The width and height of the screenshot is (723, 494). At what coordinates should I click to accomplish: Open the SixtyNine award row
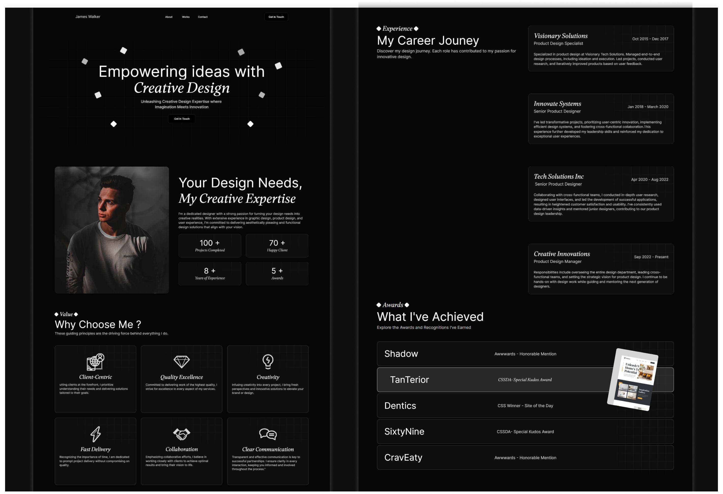525,431
